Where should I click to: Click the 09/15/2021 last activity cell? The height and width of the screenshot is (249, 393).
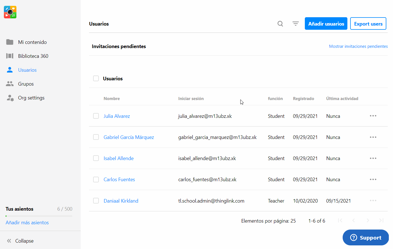(338, 201)
